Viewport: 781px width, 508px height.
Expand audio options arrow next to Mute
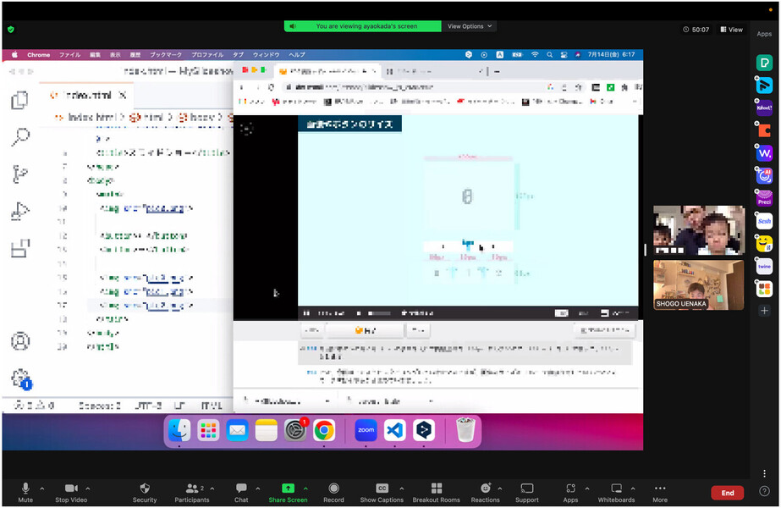[42, 488]
